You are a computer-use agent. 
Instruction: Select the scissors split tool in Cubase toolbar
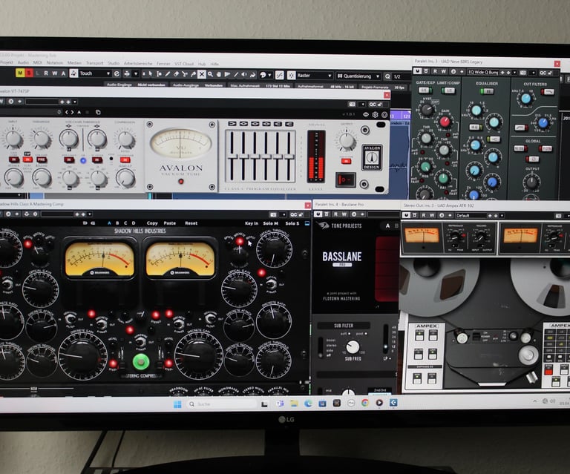[184, 74]
